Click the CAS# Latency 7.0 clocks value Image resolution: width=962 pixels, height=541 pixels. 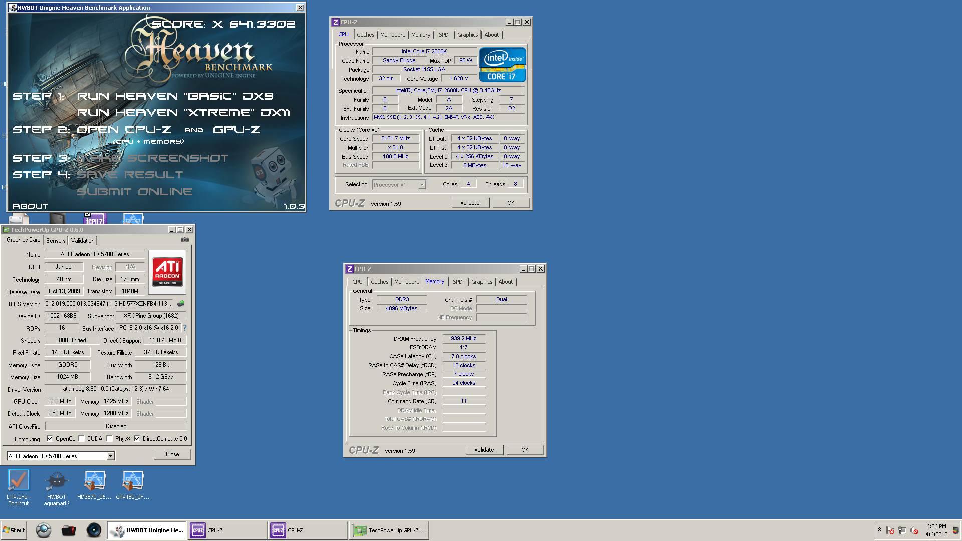(x=463, y=356)
